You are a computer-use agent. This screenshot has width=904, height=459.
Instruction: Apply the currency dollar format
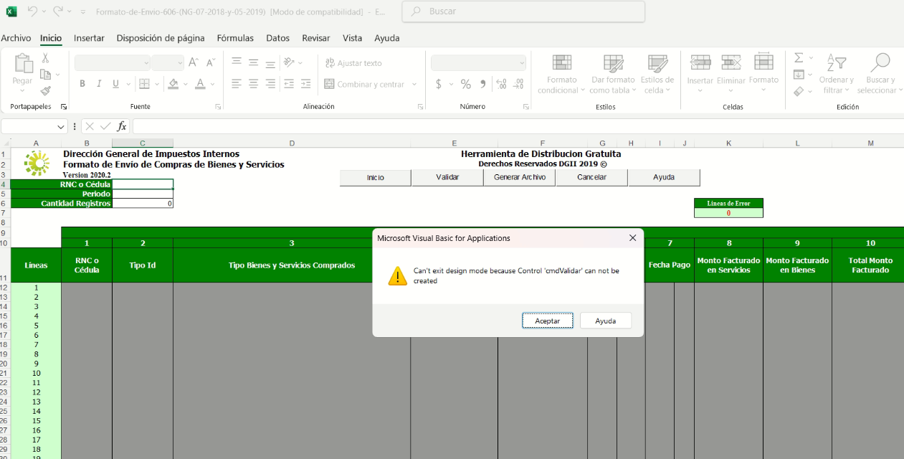[x=439, y=84]
